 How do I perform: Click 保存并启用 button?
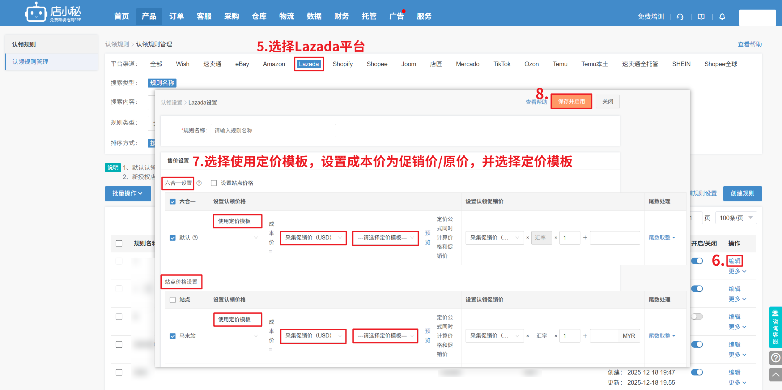[x=571, y=101]
